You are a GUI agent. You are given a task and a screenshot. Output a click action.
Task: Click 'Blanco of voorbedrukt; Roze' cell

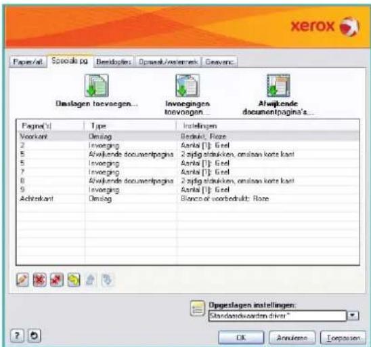pos(225,199)
